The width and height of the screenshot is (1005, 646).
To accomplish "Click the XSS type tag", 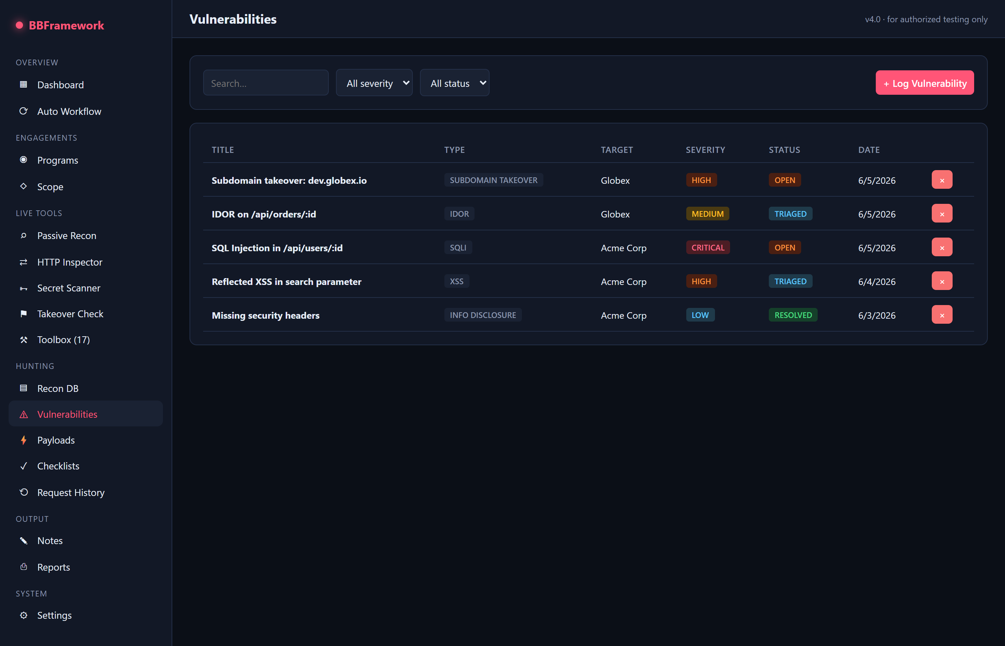I will pos(456,281).
